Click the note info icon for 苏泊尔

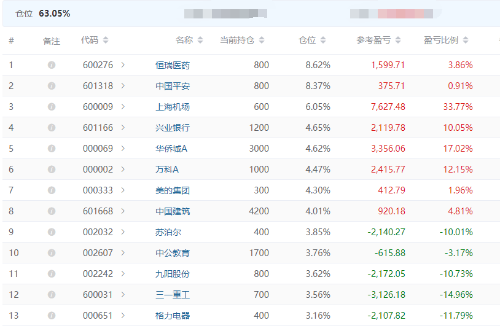52,232
